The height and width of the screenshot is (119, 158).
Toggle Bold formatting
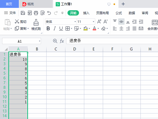[48, 28]
